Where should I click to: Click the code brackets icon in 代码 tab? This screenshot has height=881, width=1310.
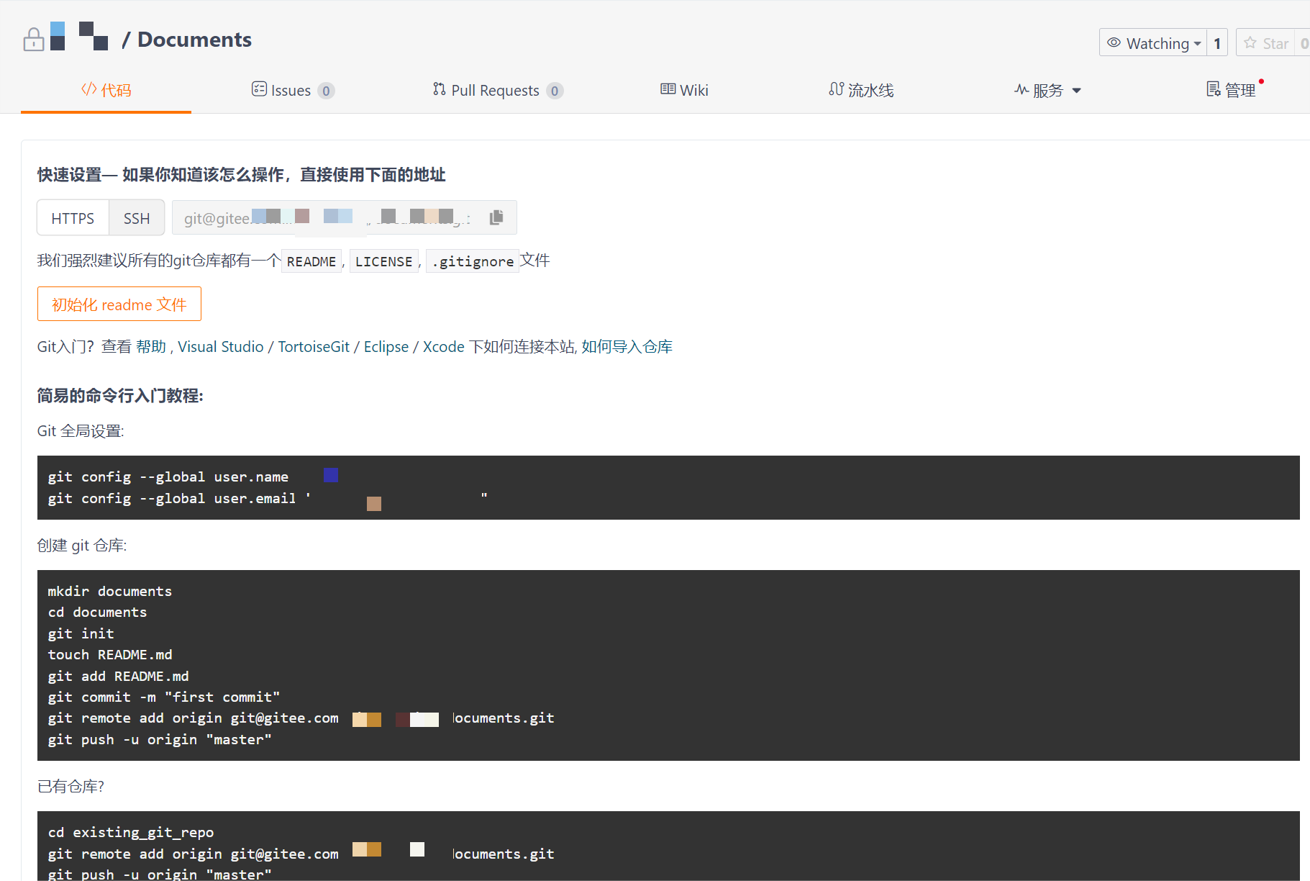click(x=88, y=89)
